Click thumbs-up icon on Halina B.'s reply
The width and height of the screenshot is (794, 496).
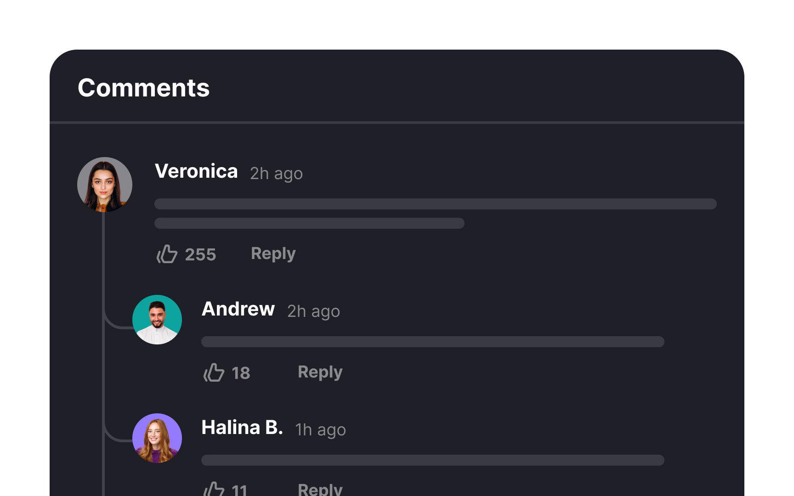pyautogui.click(x=214, y=489)
